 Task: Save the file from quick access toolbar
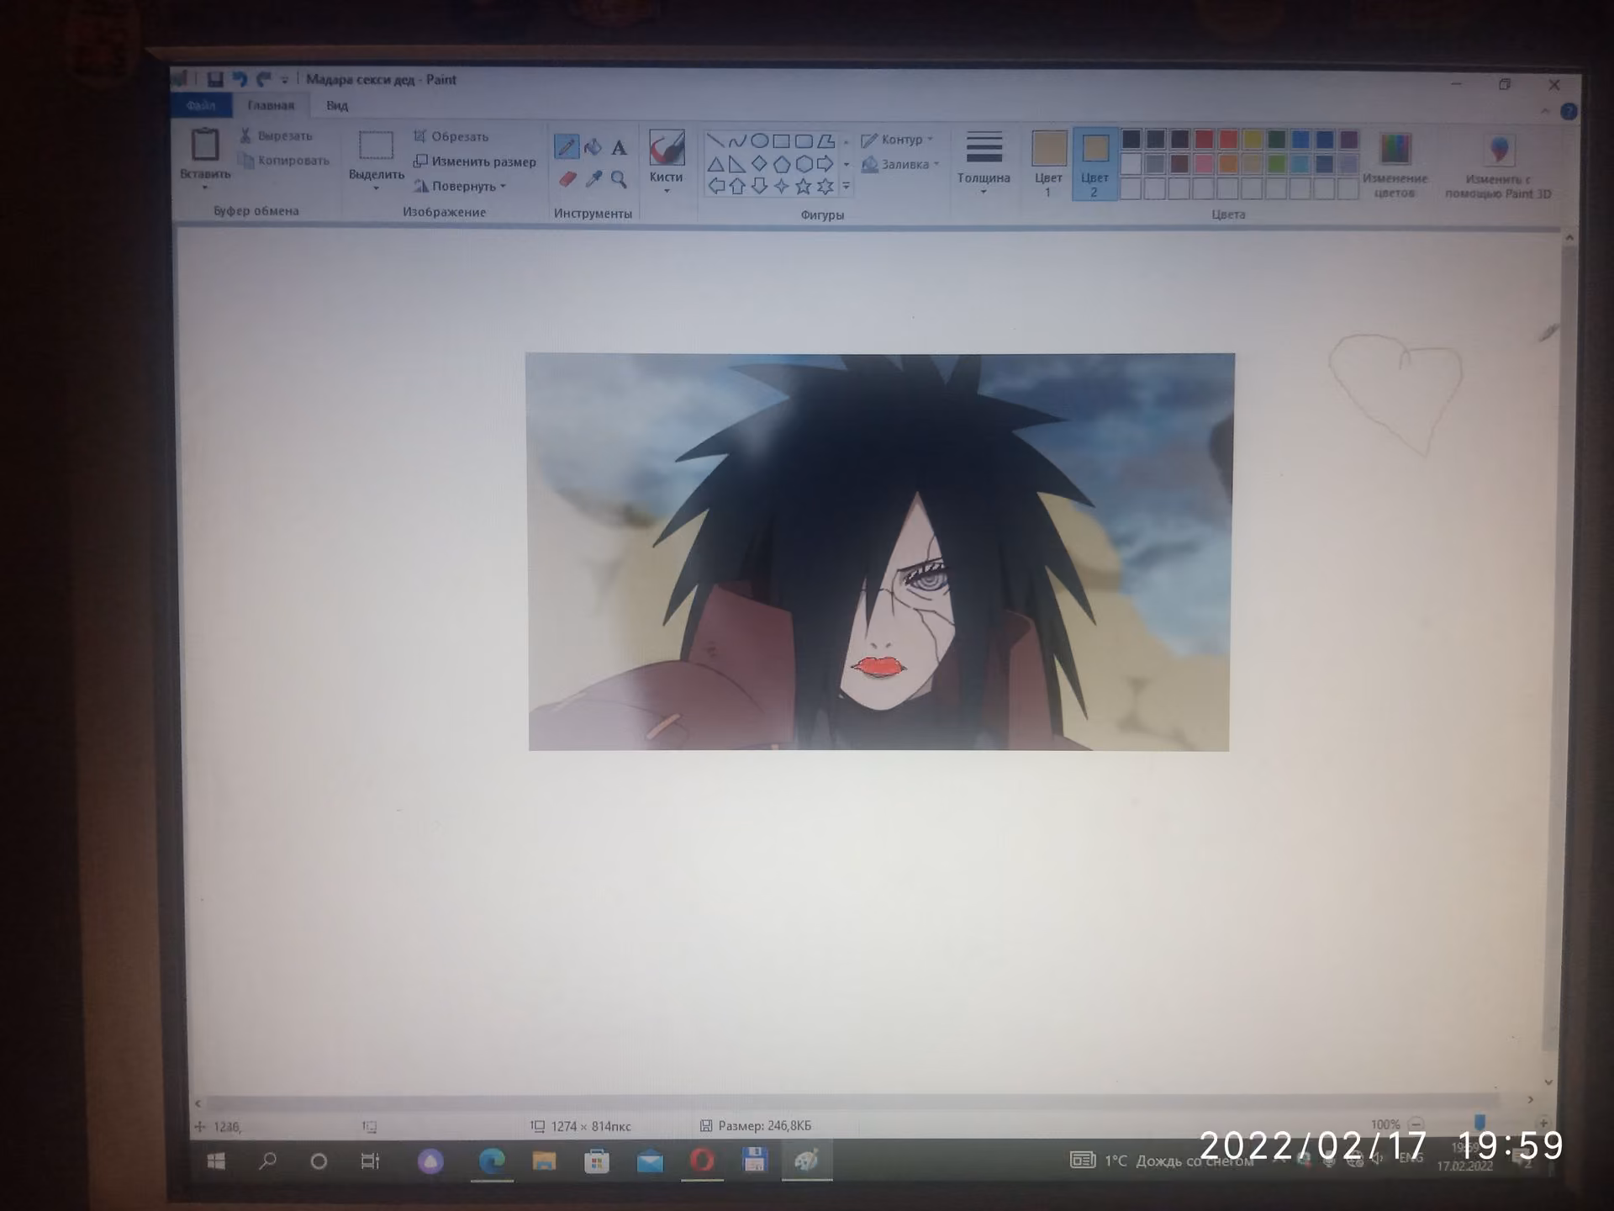point(215,79)
